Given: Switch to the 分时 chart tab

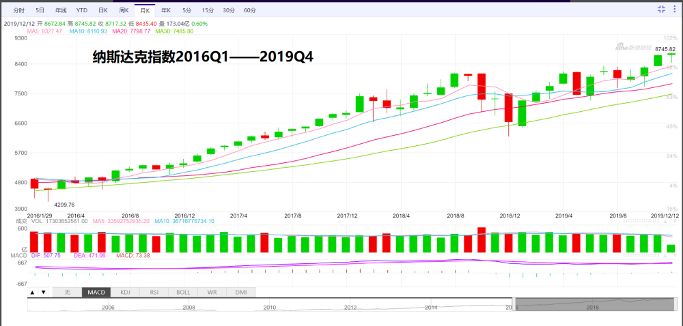Looking at the screenshot, I should (x=18, y=10).
